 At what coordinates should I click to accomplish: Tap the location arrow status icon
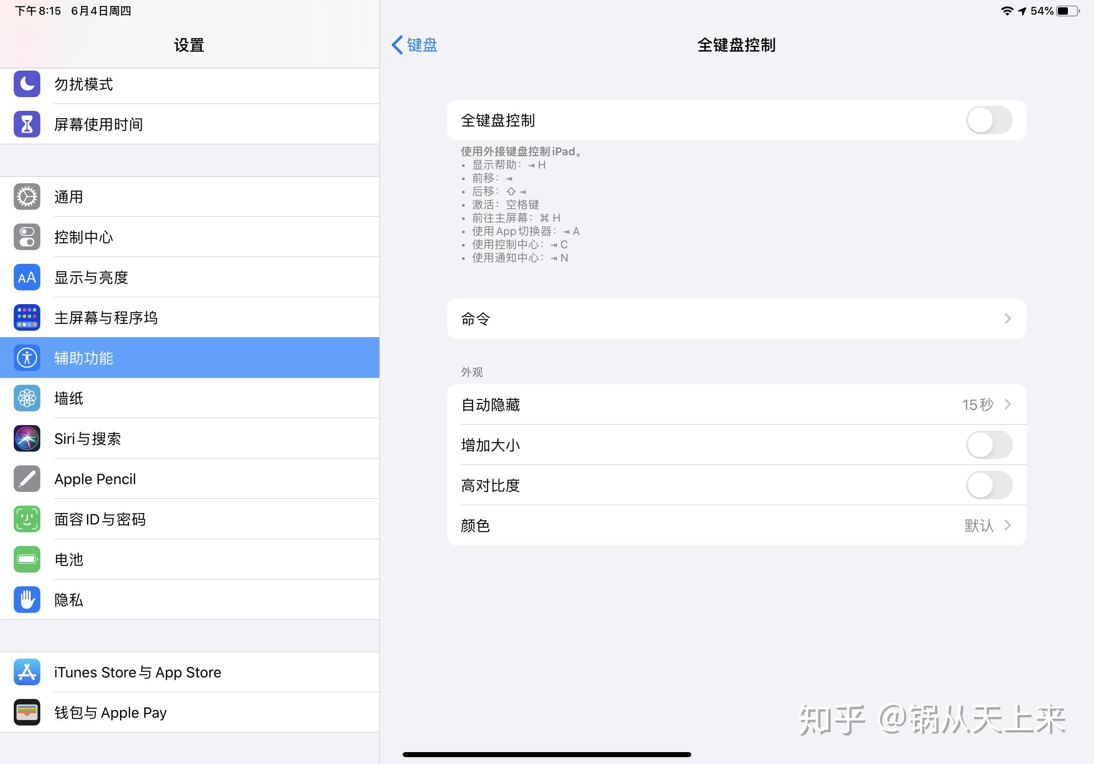(1022, 11)
